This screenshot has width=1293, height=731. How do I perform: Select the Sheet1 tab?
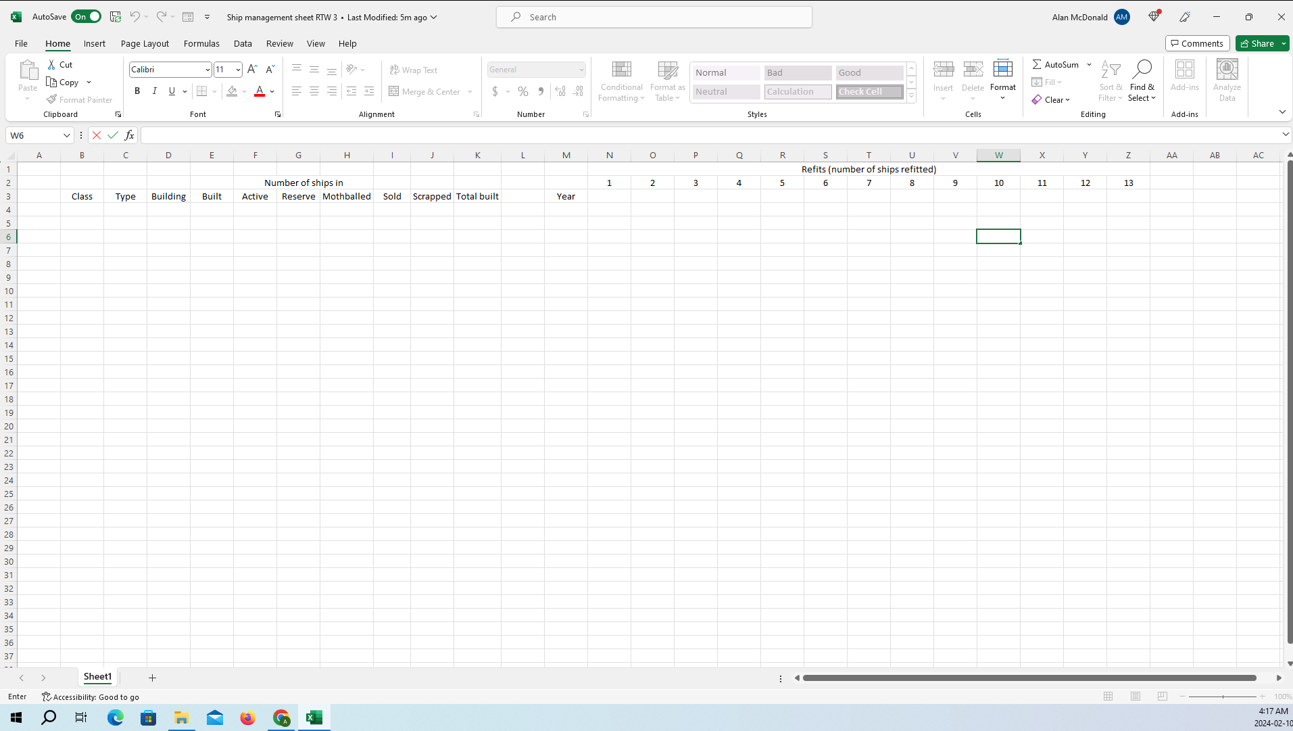[x=97, y=676]
